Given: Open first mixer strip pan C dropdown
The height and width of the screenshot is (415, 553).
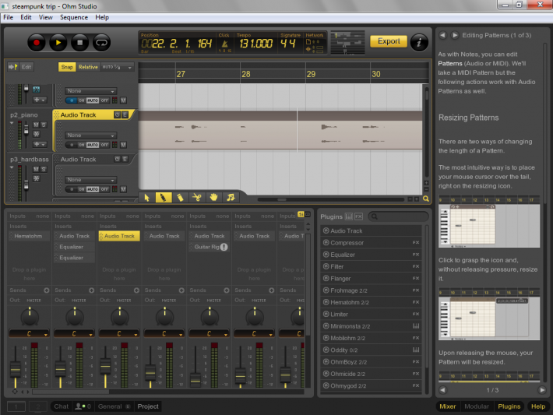Looking at the screenshot, I should (x=30, y=333).
